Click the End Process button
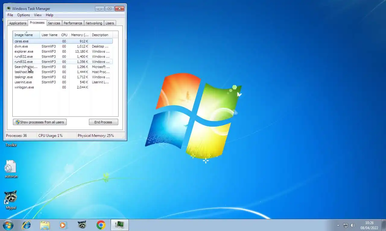Viewport: 386px width, 231px height. pos(103,122)
